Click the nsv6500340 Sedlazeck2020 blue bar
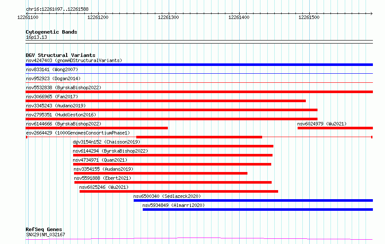This screenshot has height=244, width=385. [x=253, y=200]
